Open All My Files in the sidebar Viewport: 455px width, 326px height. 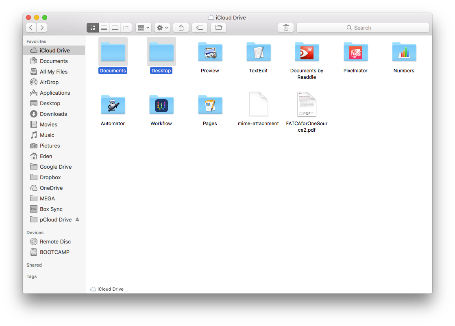(x=54, y=72)
